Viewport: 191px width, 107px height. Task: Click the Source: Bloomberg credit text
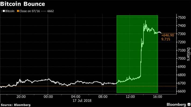pyautogui.click(x=16, y=105)
